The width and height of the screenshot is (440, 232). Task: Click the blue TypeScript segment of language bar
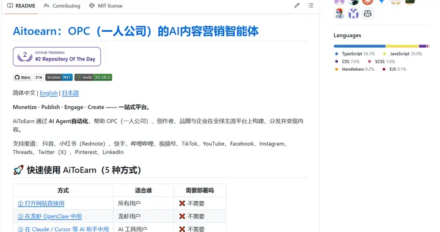[359, 46]
